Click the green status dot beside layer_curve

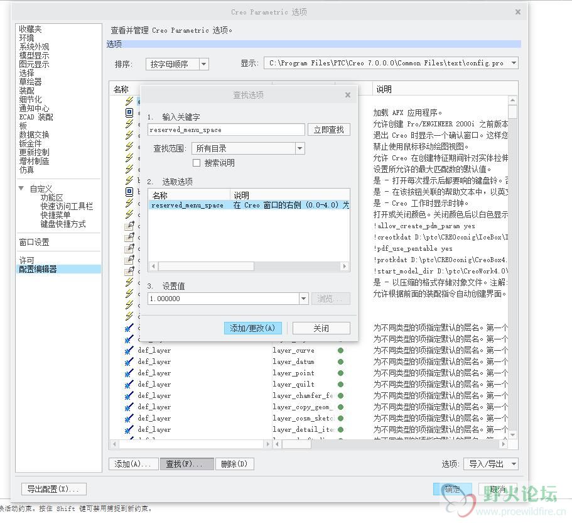click(x=341, y=350)
